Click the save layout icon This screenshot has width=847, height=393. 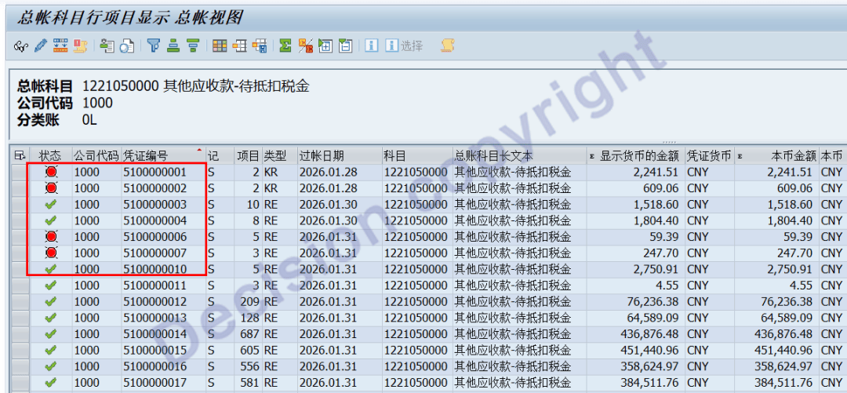coord(260,46)
